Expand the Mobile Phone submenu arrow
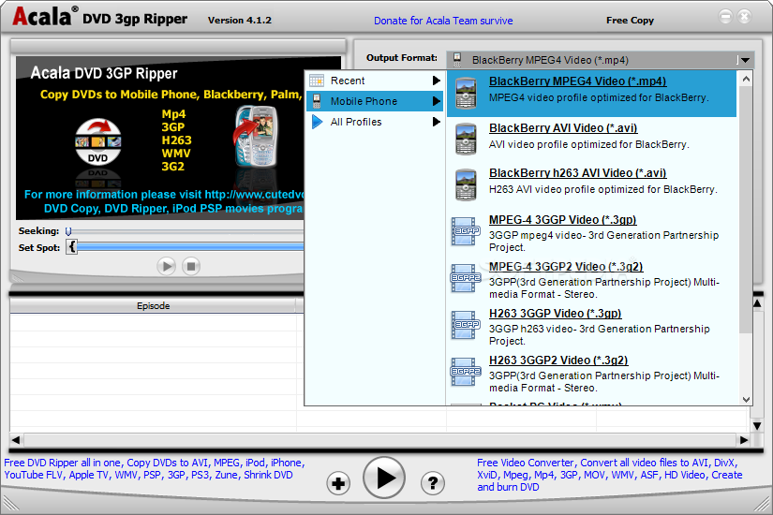This screenshot has height=515, width=773. [436, 101]
